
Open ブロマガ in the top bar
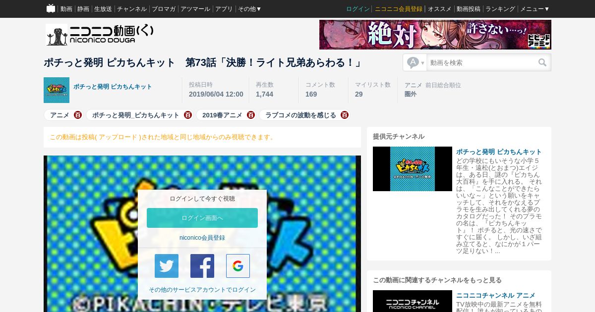164,9
